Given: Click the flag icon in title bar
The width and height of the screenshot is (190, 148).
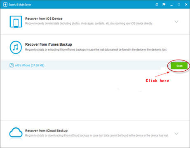Looking at the screenshot, I should click(164, 5).
